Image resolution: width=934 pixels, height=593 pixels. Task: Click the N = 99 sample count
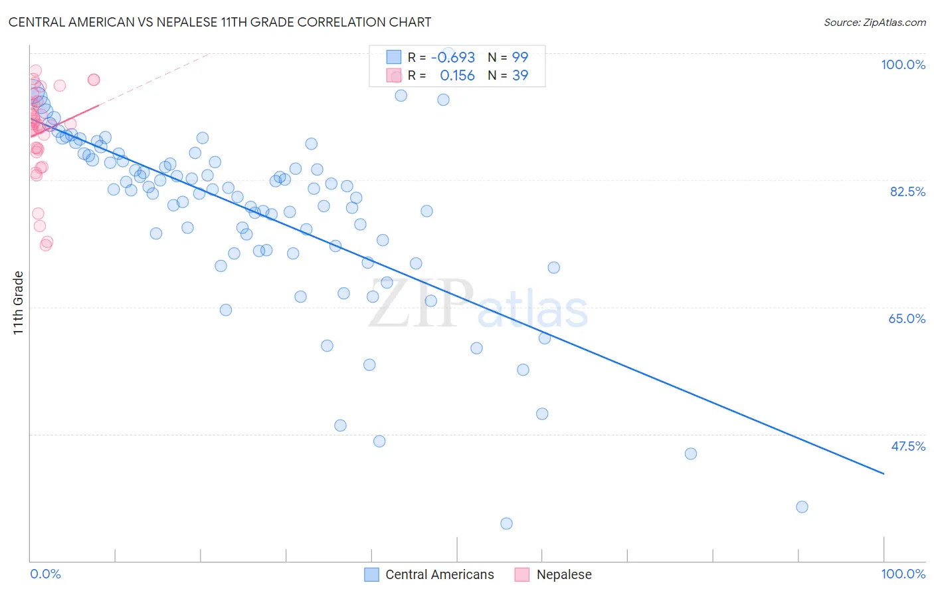click(508, 57)
